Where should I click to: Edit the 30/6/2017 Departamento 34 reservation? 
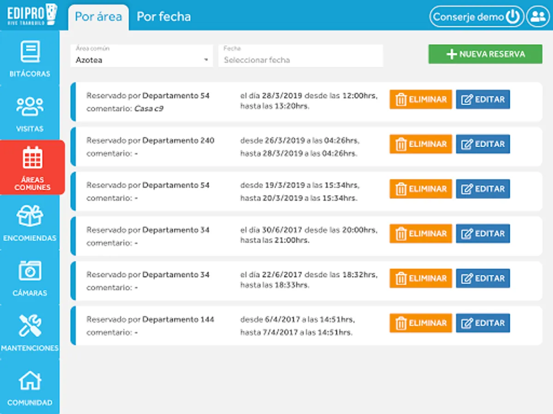click(483, 233)
